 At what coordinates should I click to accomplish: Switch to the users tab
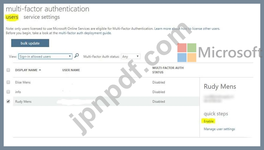12,17
